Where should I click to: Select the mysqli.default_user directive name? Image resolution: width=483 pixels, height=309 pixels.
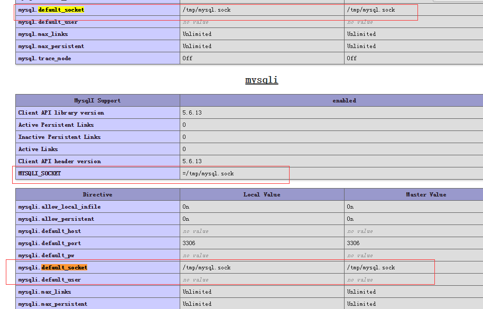coord(50,280)
